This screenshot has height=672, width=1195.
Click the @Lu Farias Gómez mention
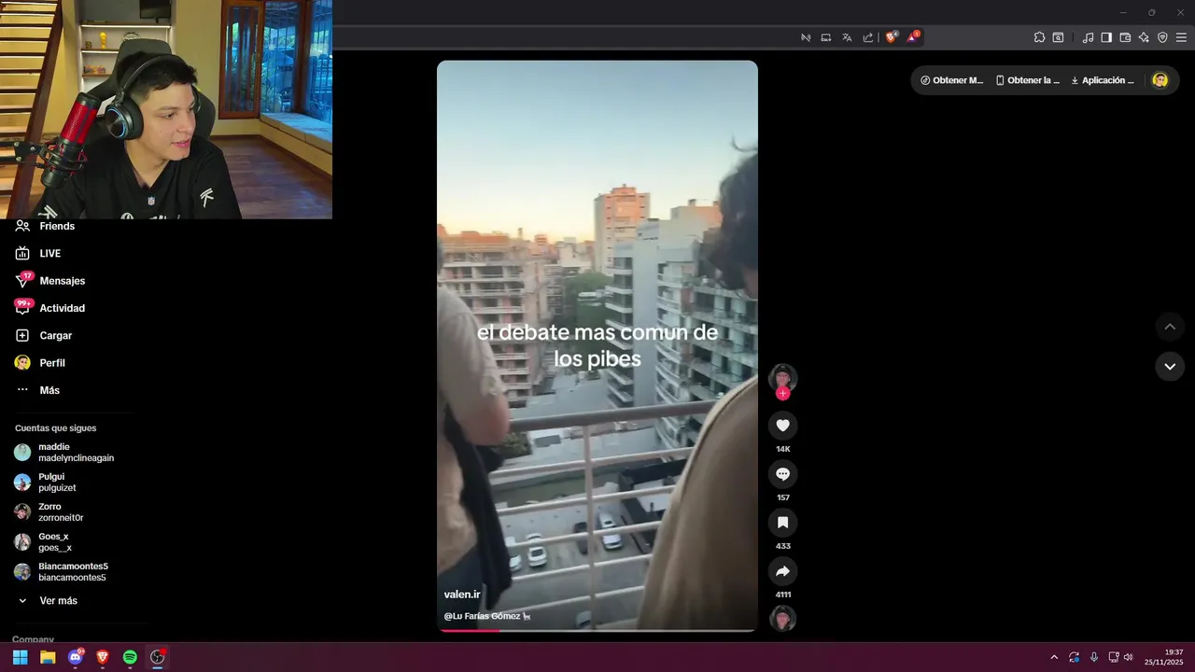(487, 616)
